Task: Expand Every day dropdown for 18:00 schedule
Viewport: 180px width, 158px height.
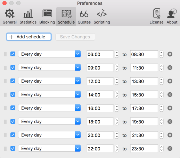Action: point(49,121)
